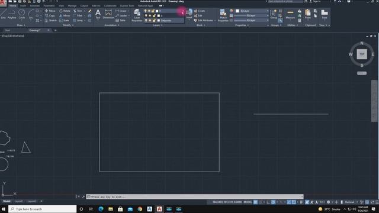Expand the Annotation panel dropdown
Viewport: 379px width, 213px height.
click(112, 25)
